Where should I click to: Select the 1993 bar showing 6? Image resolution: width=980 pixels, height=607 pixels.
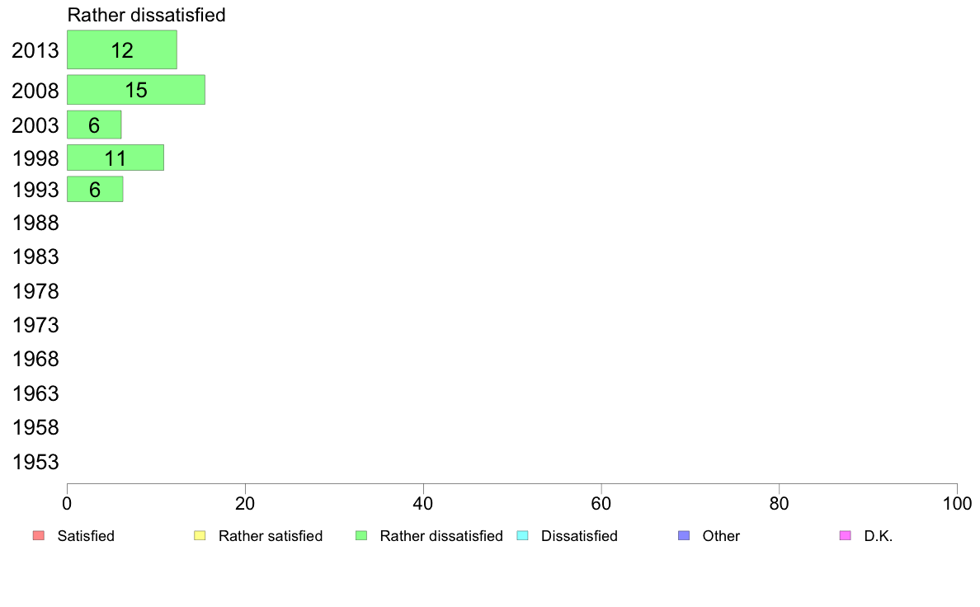tap(95, 189)
